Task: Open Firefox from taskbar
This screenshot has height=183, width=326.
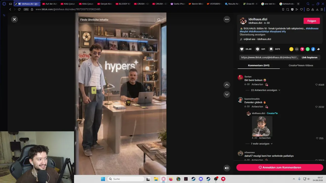Action: [171, 179]
